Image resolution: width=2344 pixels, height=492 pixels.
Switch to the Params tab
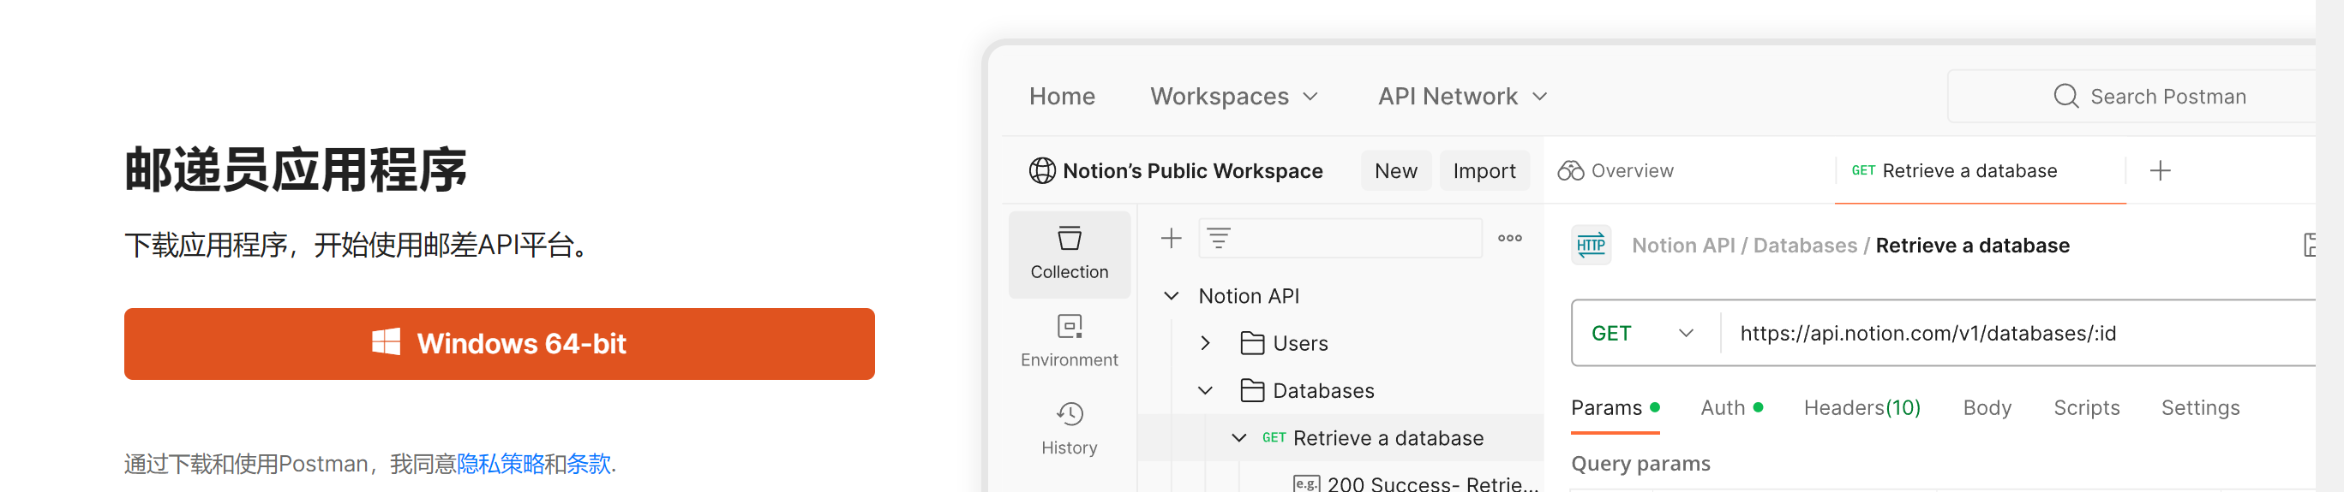1614,407
